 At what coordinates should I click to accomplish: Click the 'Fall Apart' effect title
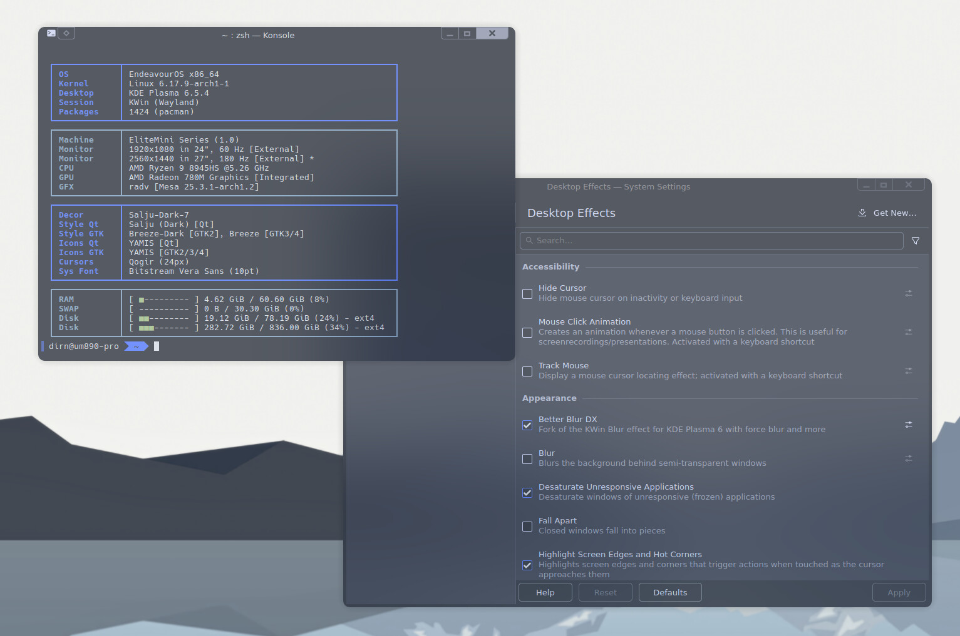click(x=557, y=521)
